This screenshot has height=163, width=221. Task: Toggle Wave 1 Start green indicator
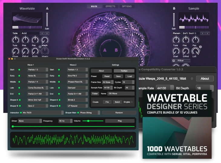point(19,70)
